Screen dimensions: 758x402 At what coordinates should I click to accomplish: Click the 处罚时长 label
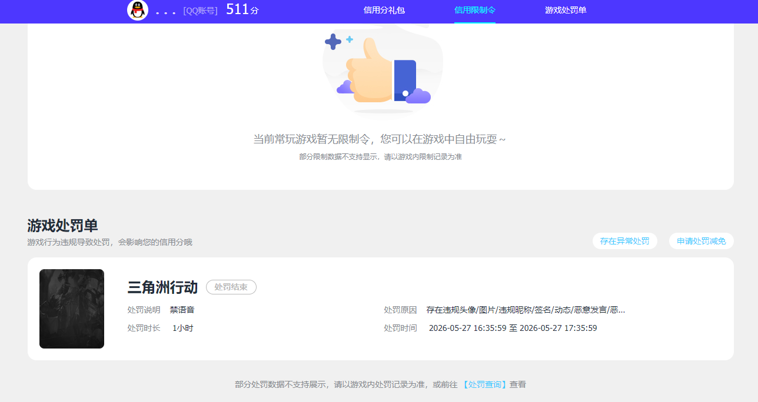pyautogui.click(x=144, y=328)
